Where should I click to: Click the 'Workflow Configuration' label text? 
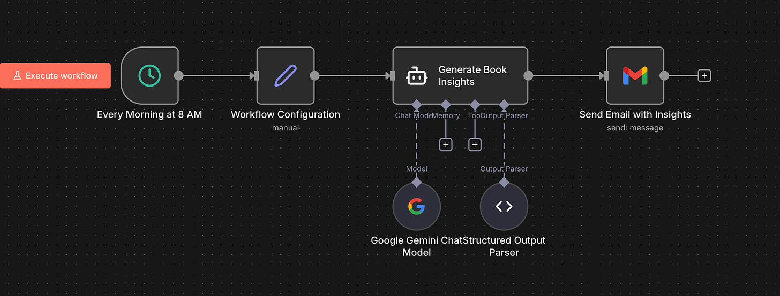click(286, 114)
